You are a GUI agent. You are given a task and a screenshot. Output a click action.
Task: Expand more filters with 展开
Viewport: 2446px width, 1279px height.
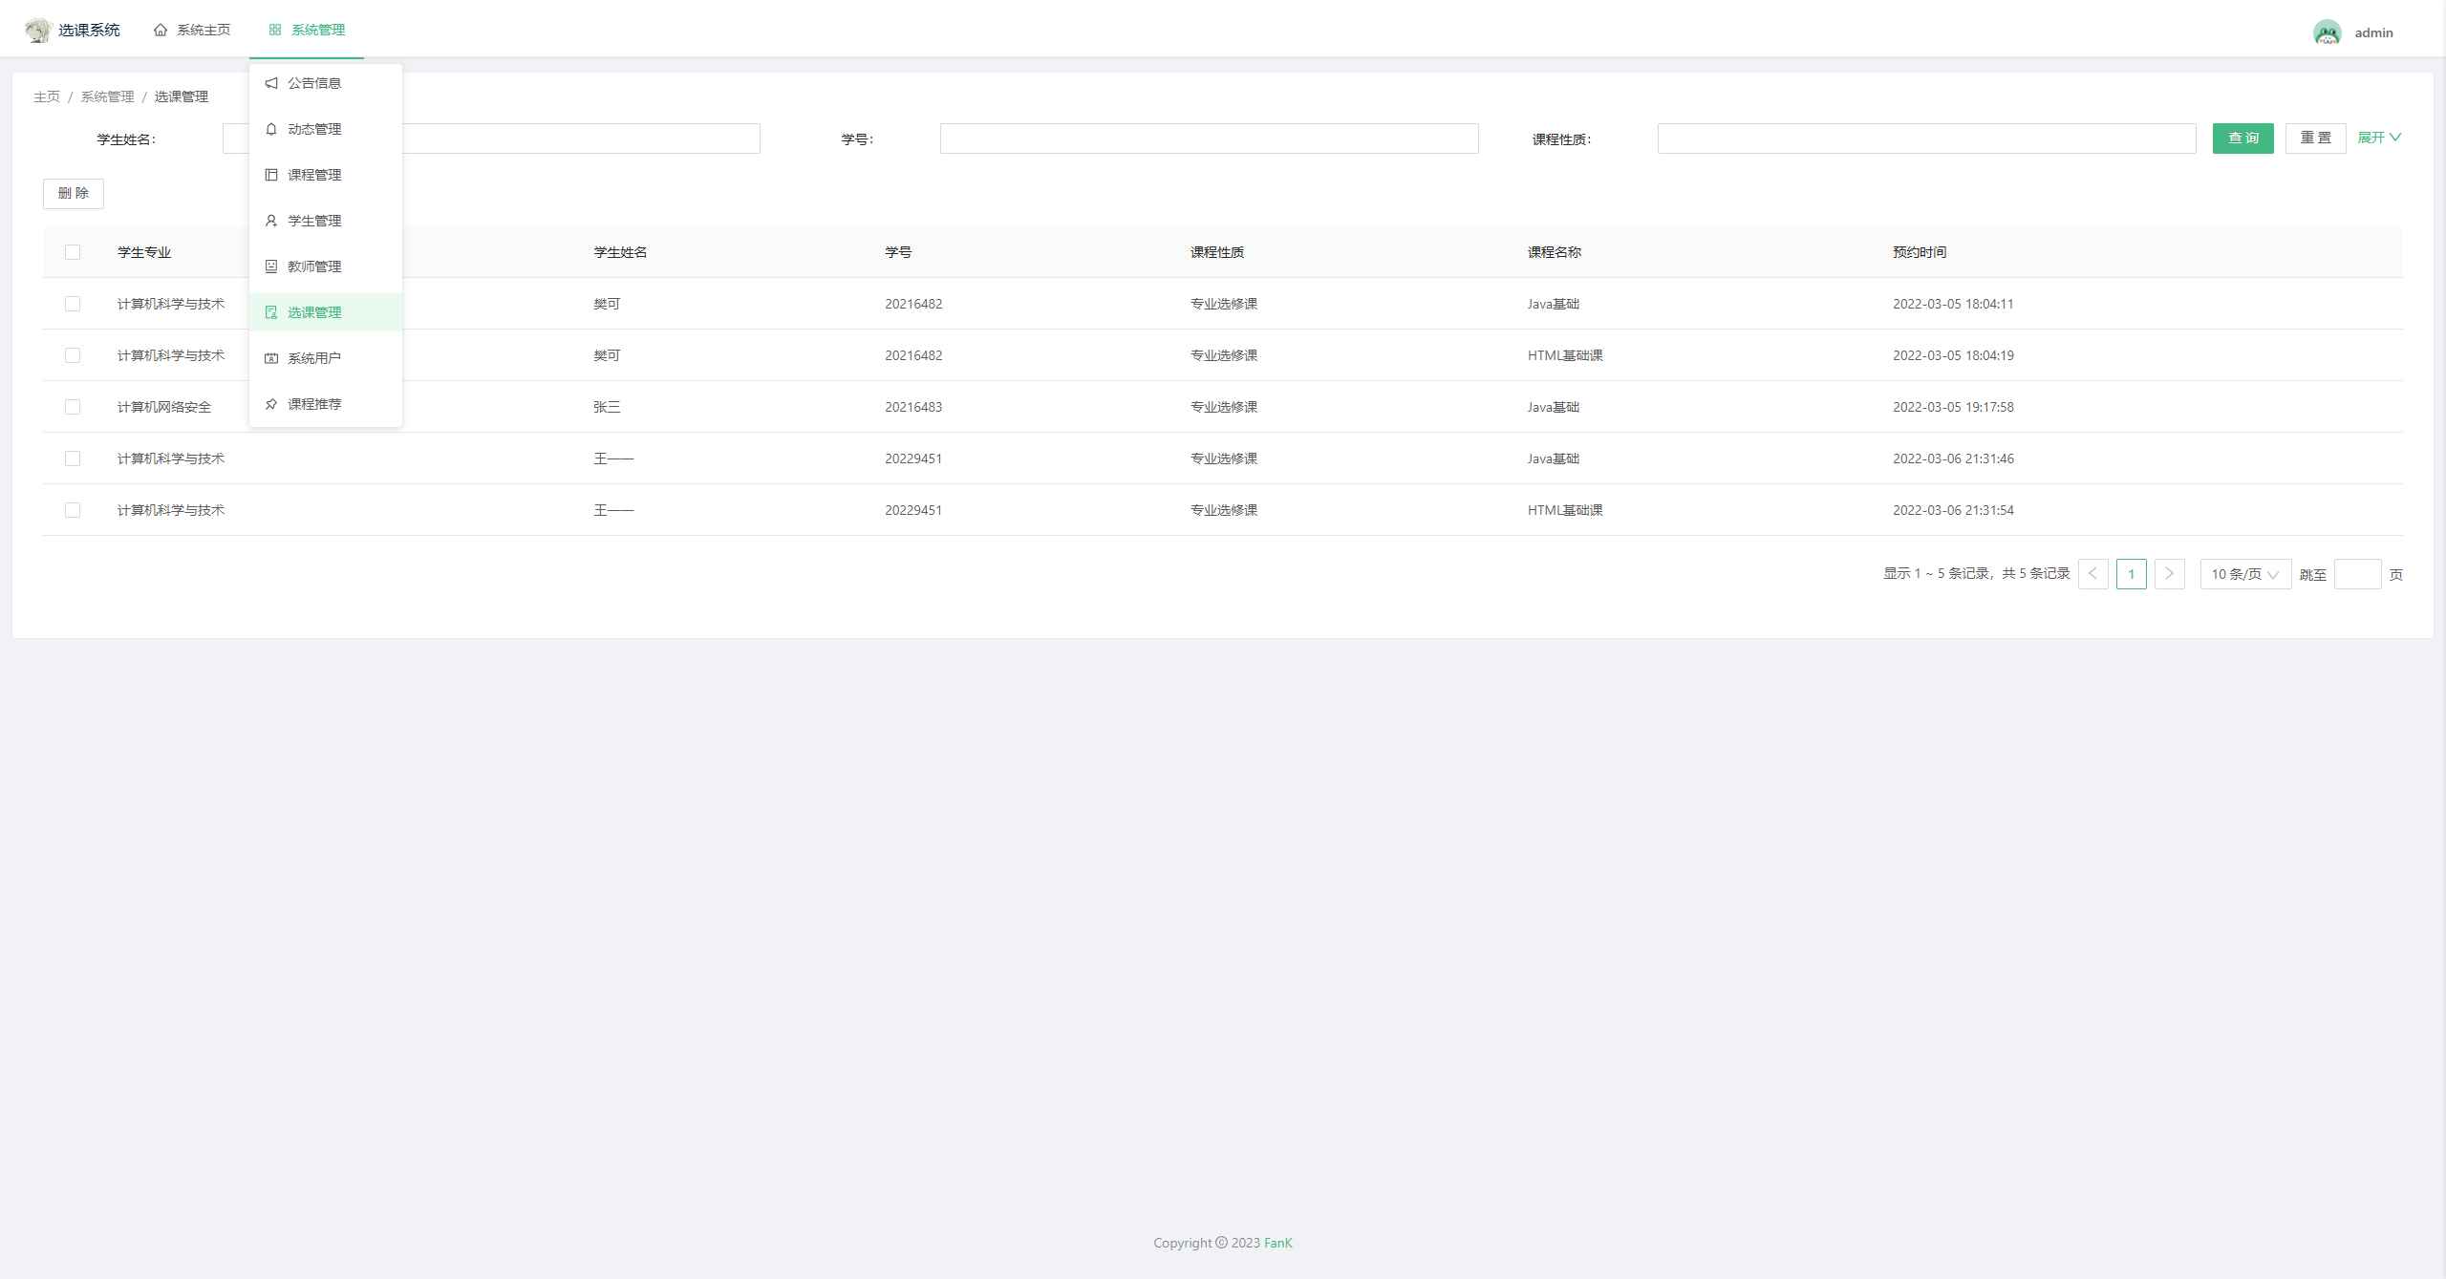2378,138
